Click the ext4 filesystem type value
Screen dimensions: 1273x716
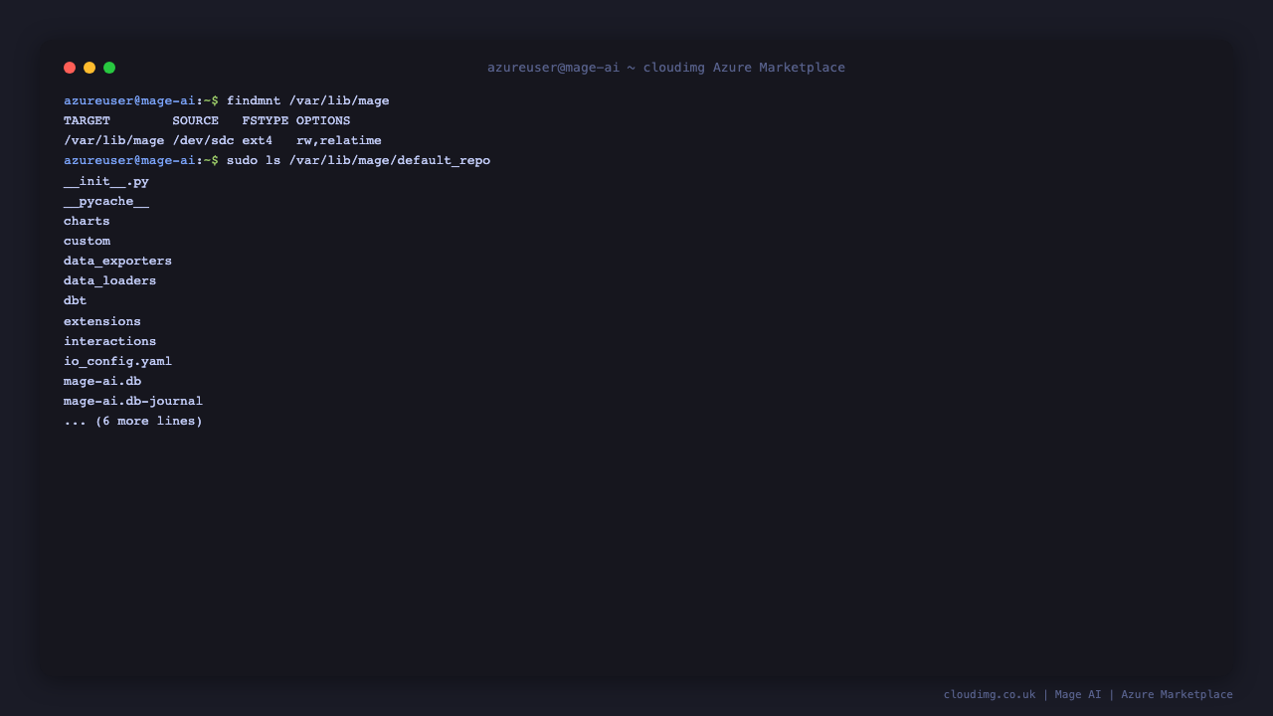coord(258,140)
